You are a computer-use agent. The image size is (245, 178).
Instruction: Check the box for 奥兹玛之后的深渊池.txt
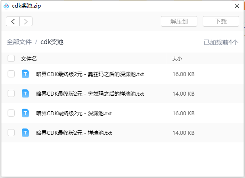tap(11, 74)
